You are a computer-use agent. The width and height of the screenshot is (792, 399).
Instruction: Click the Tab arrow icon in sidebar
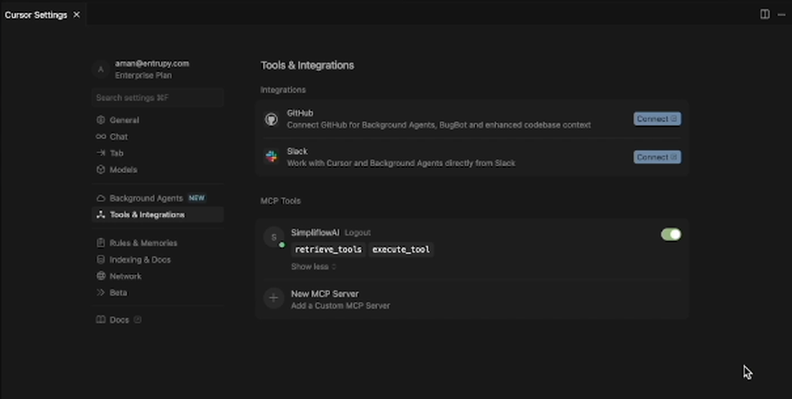(101, 153)
